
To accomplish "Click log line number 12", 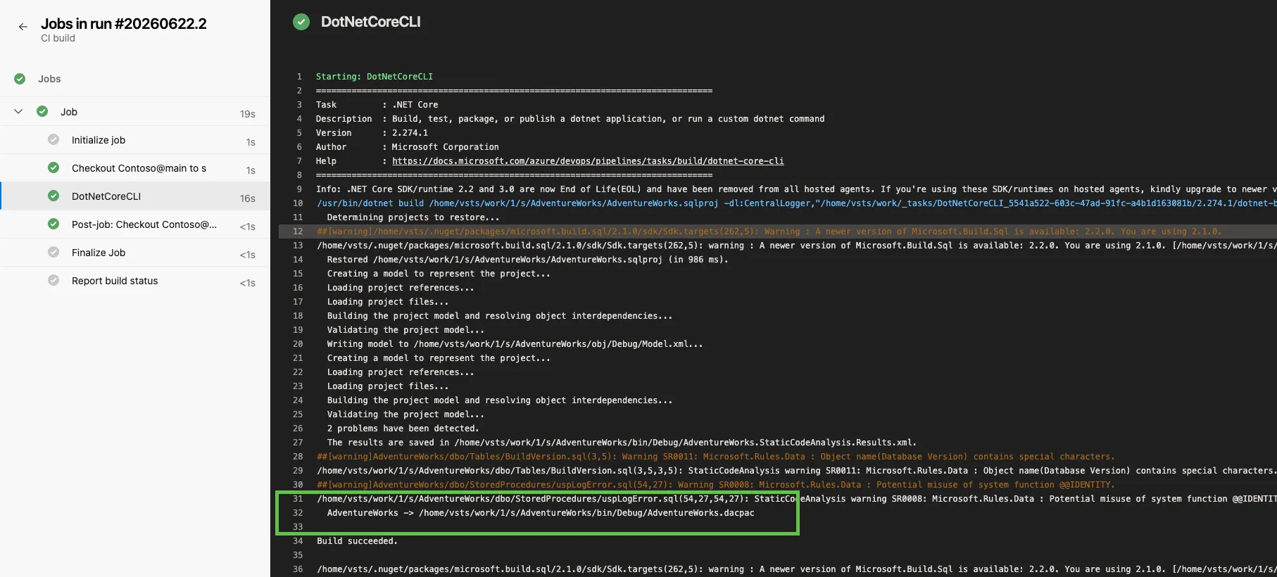I will point(298,232).
